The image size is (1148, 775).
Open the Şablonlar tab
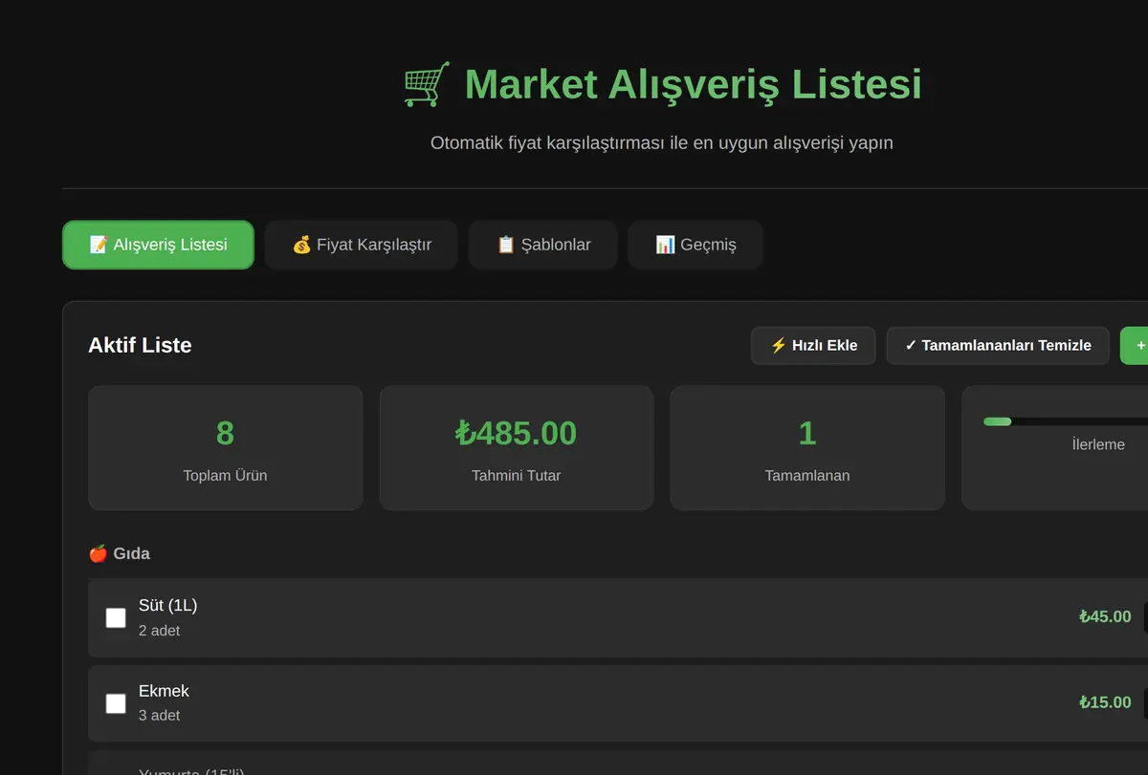pos(543,245)
